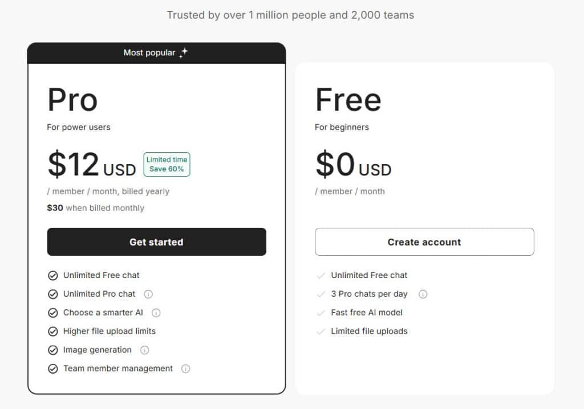
Task: Click the checkmark icon for Unlimited Free chat in Pro
Action: [53, 276]
